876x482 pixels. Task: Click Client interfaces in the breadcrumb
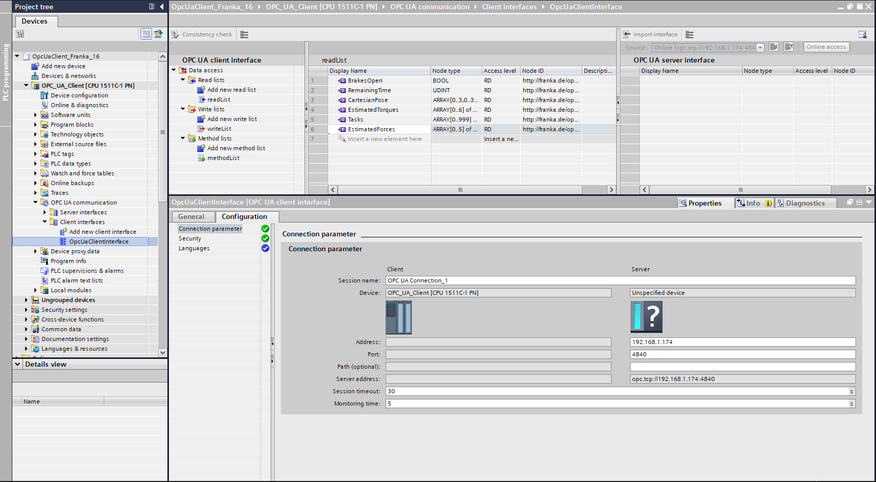point(509,7)
